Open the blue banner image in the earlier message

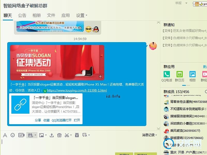(x=50, y=27)
